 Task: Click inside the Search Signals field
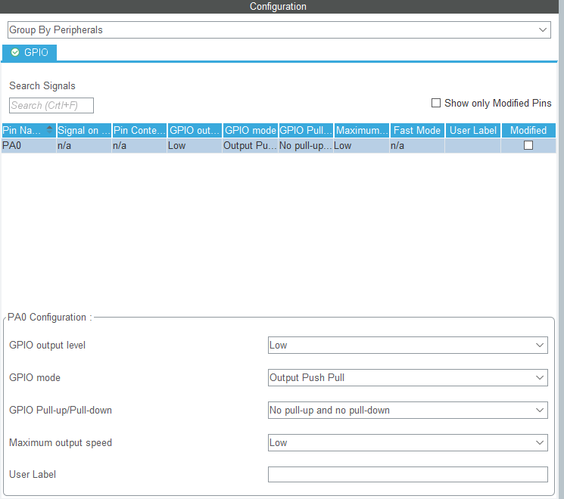(x=51, y=106)
